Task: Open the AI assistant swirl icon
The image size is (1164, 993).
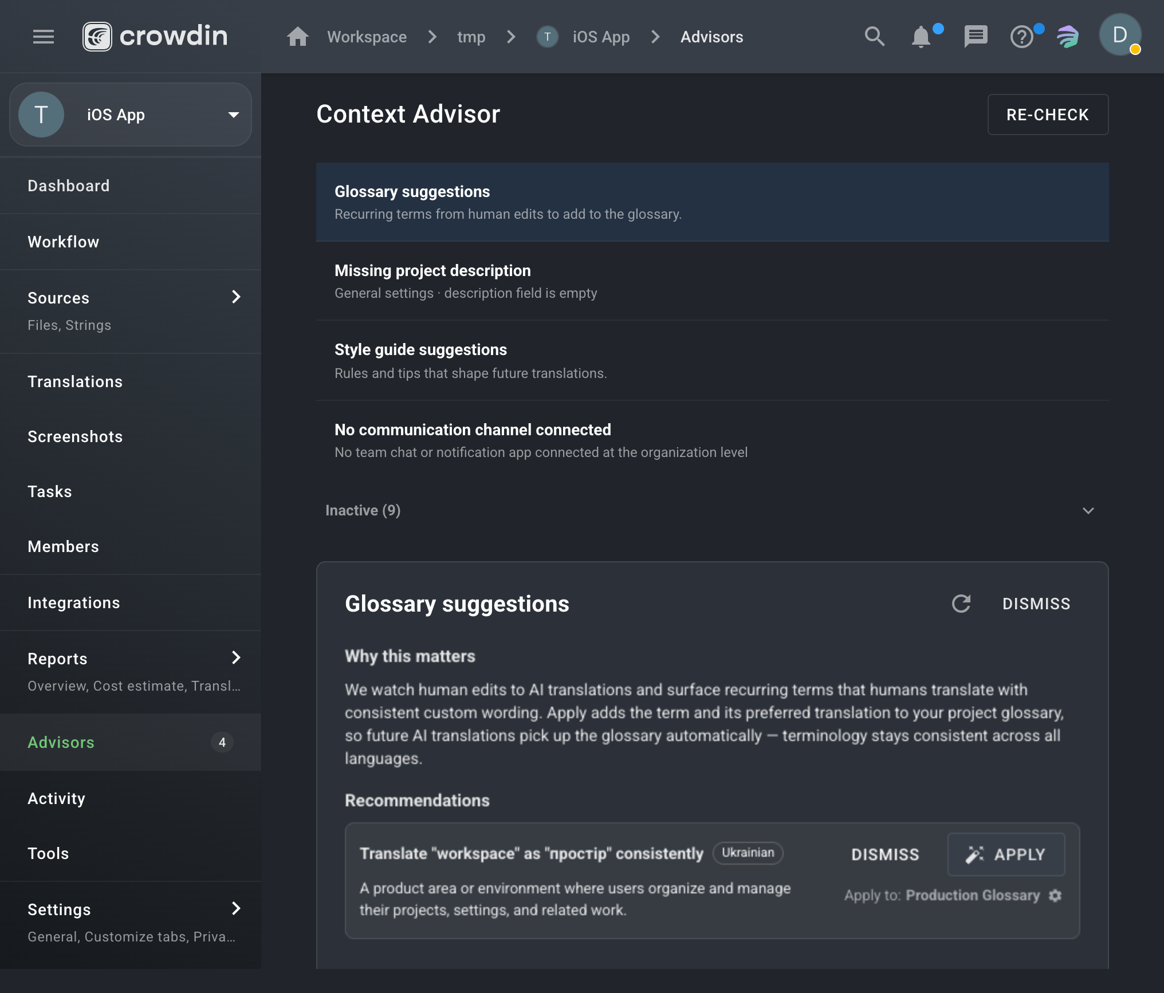Action: click(x=1068, y=37)
